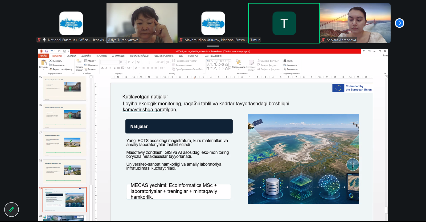426x222 pixels.
Task: Switch to the АНИМАЦИЯ tab
Action: click(118, 56)
